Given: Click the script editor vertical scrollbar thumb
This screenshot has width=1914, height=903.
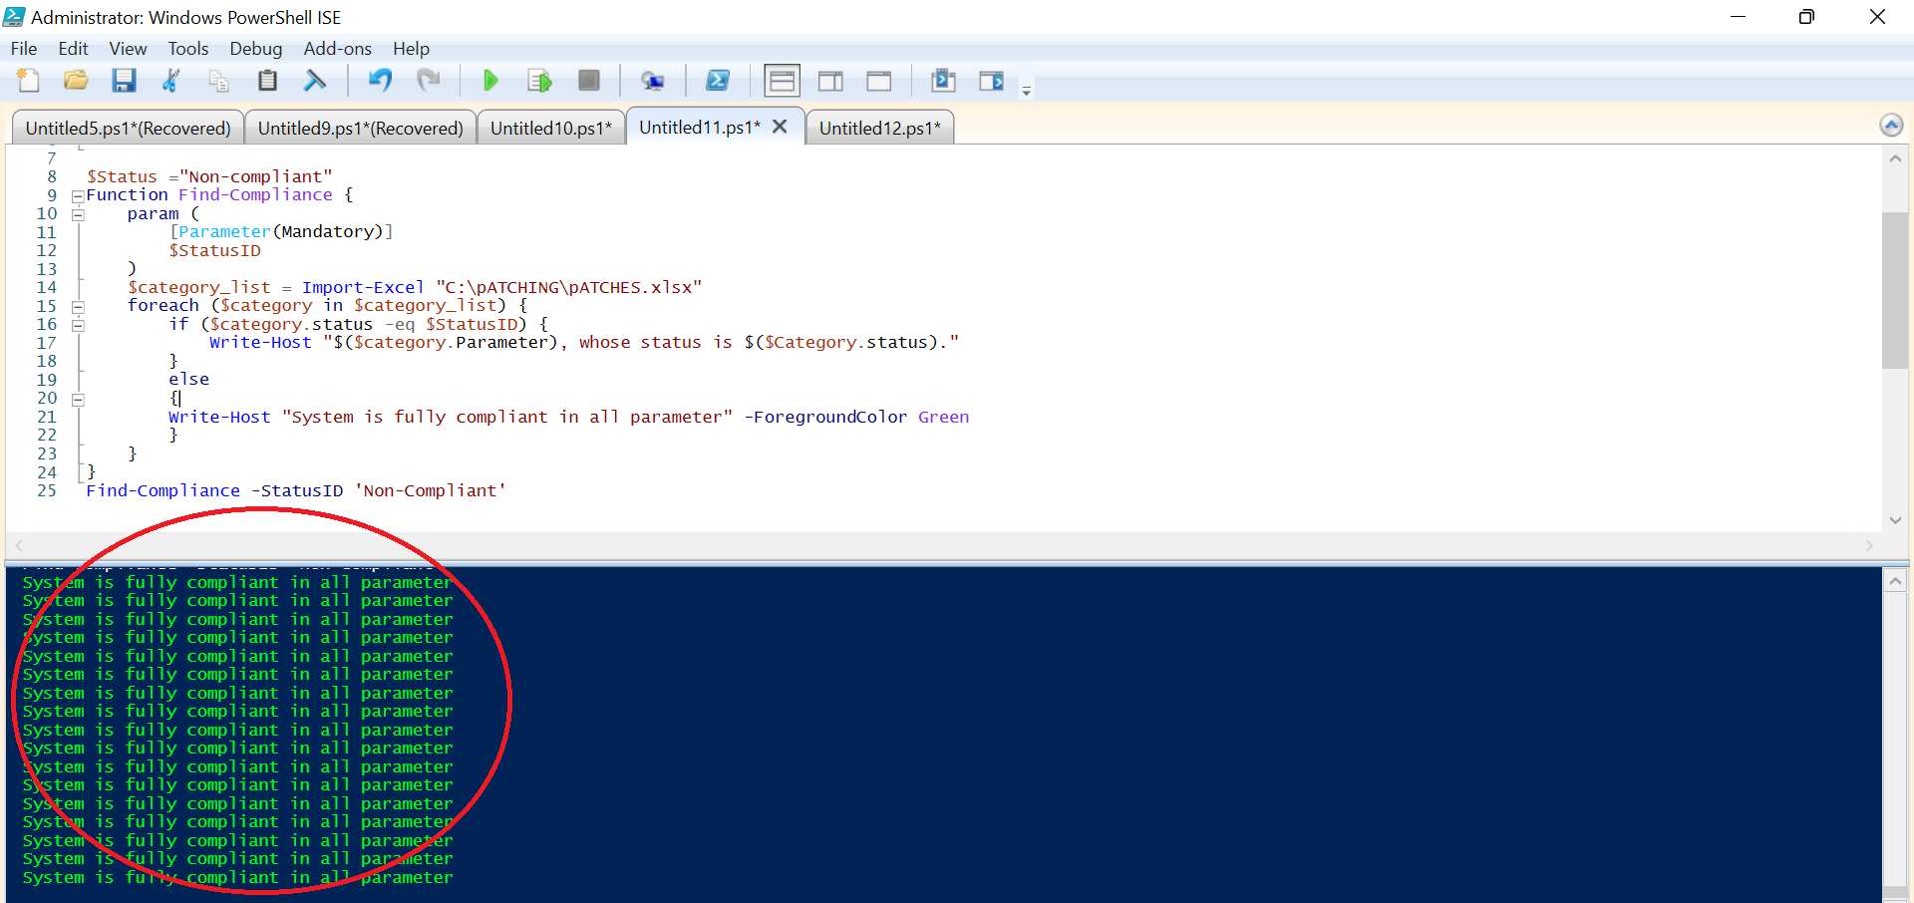Looking at the screenshot, I should tap(1895, 290).
